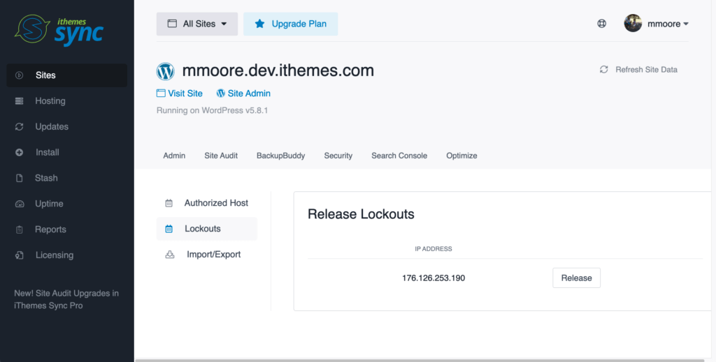
Task: Click the Hosting server icon
Action: coord(19,101)
